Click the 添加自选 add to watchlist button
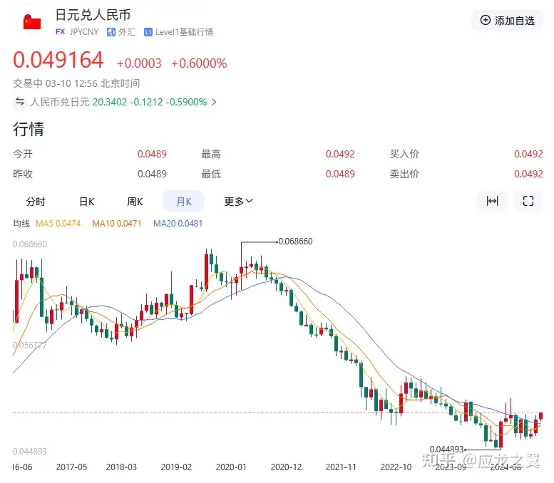This screenshot has width=554, height=483. click(x=508, y=21)
